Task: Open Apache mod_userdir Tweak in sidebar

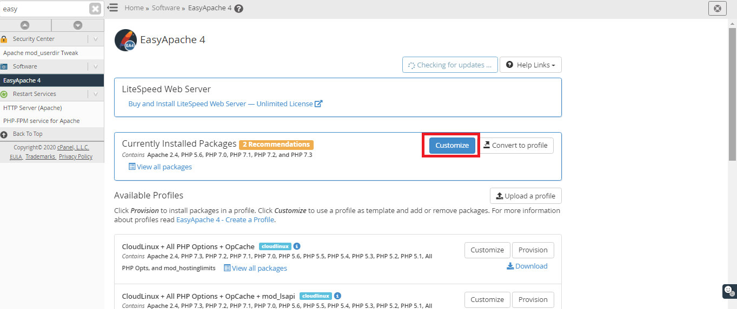Action: pos(41,53)
